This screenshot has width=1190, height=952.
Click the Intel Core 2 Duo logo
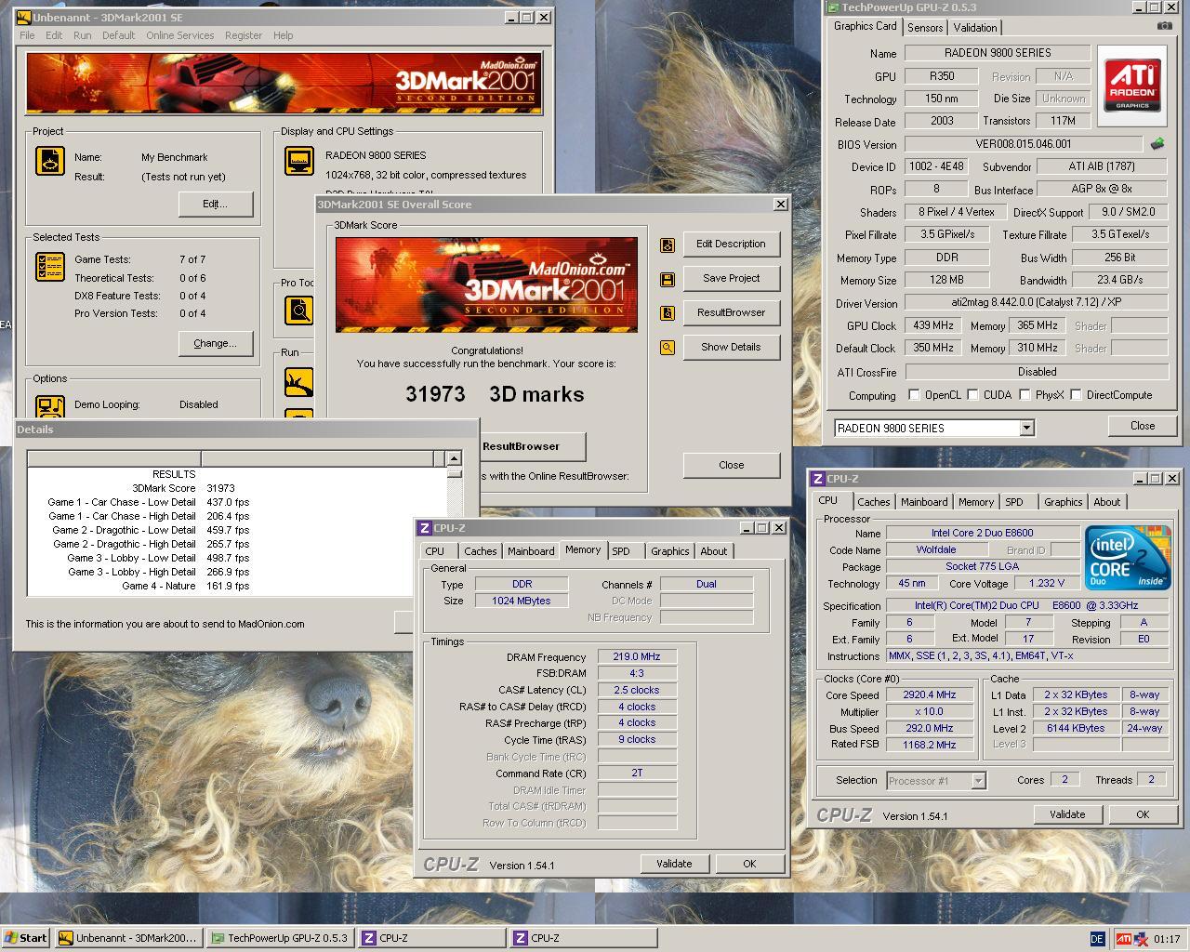tap(1129, 557)
